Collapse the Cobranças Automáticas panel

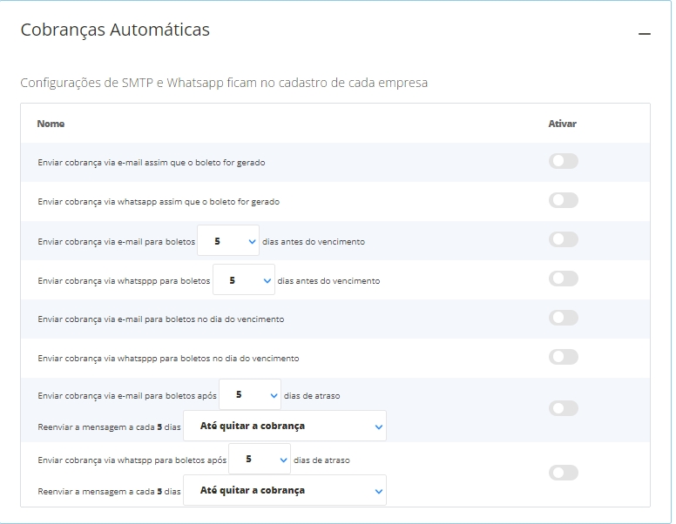[x=644, y=34]
